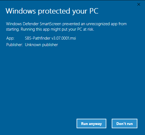Viewport: 145px width, 135px height.
Task: Click the words 'app from' on the first description line
Action: pos(119,24)
